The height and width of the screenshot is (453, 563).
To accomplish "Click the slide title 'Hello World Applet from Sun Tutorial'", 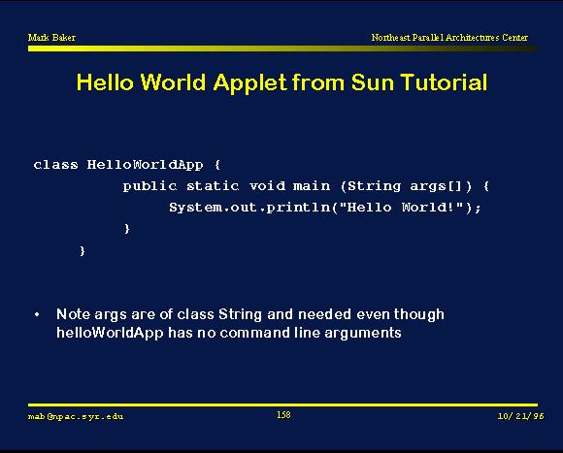I will [x=281, y=82].
